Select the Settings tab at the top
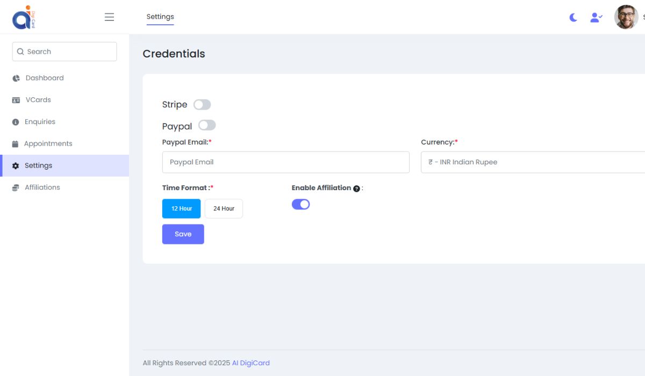The width and height of the screenshot is (645, 376). click(160, 17)
